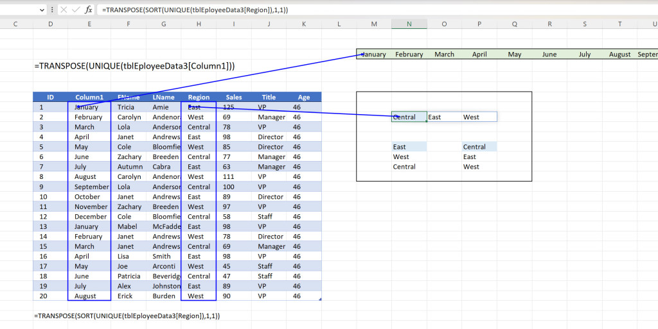Select the active cell containing Central in column N
658x329 pixels.
coord(409,117)
